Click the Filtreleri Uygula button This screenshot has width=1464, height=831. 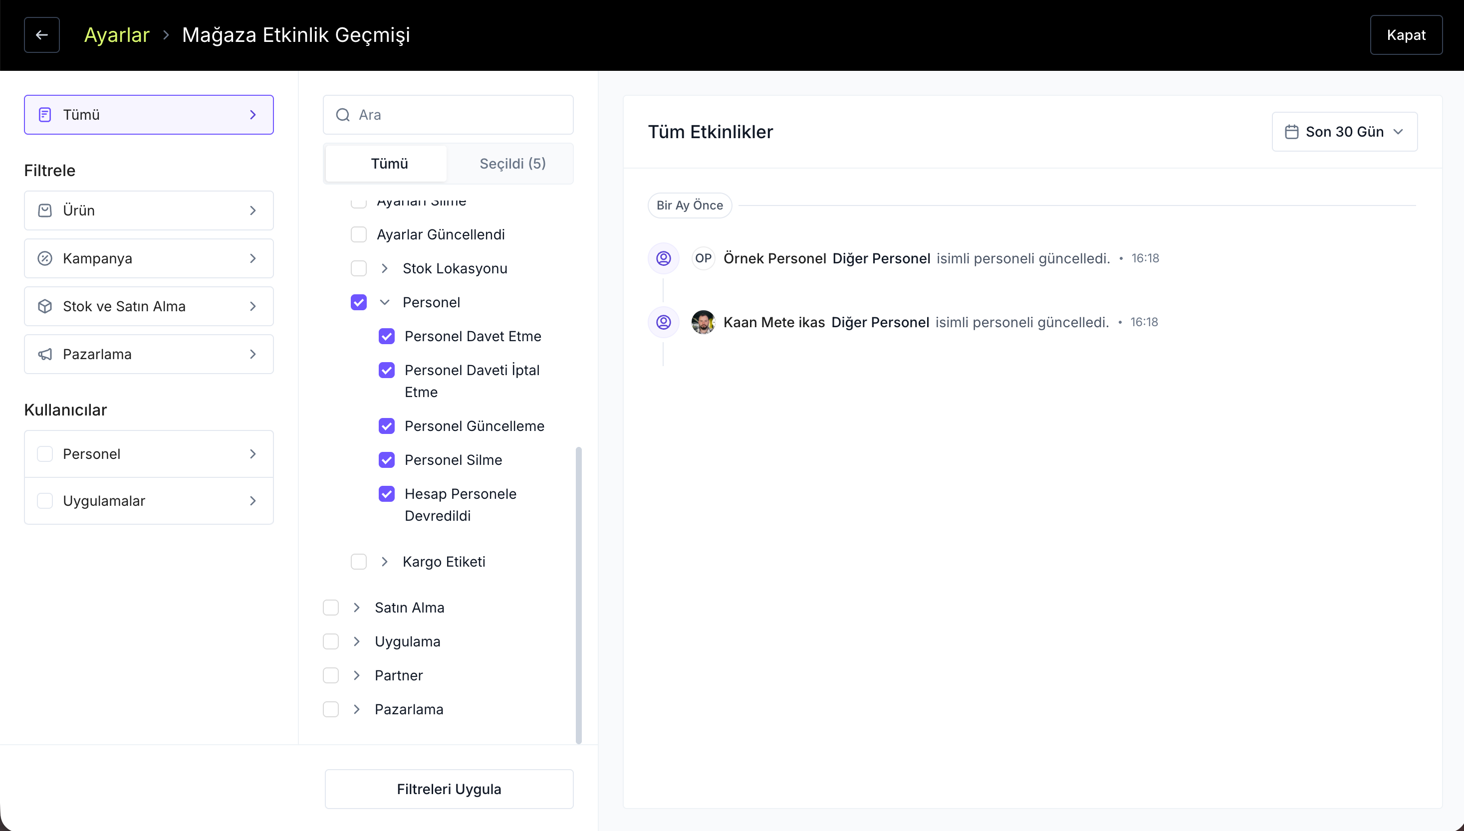[449, 789]
